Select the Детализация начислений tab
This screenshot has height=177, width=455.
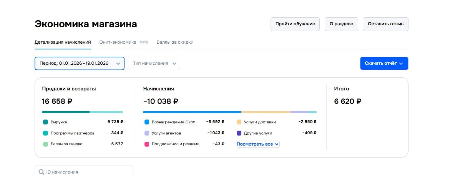click(x=63, y=42)
